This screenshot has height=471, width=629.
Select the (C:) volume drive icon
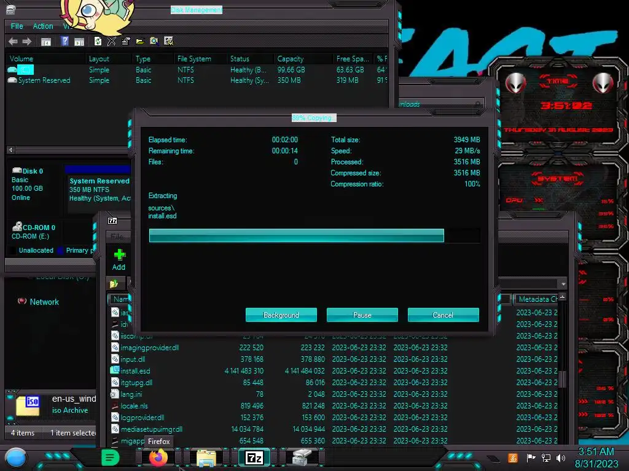click(x=12, y=70)
